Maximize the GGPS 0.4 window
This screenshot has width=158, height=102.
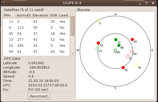click(x=146, y=3)
